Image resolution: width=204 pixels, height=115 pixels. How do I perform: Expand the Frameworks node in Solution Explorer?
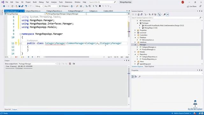click(137, 20)
